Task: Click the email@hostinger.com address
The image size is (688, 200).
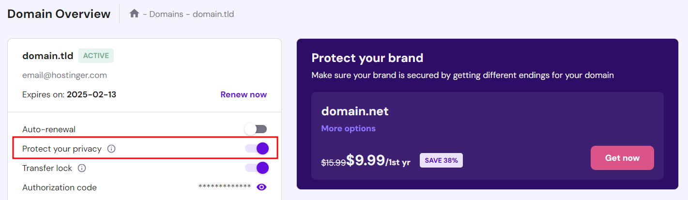Action: click(x=64, y=75)
